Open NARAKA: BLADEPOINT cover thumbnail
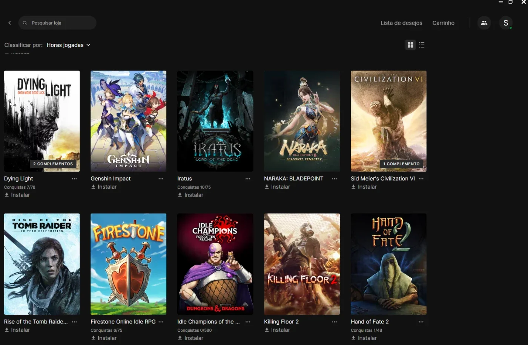528x345 pixels. click(302, 121)
